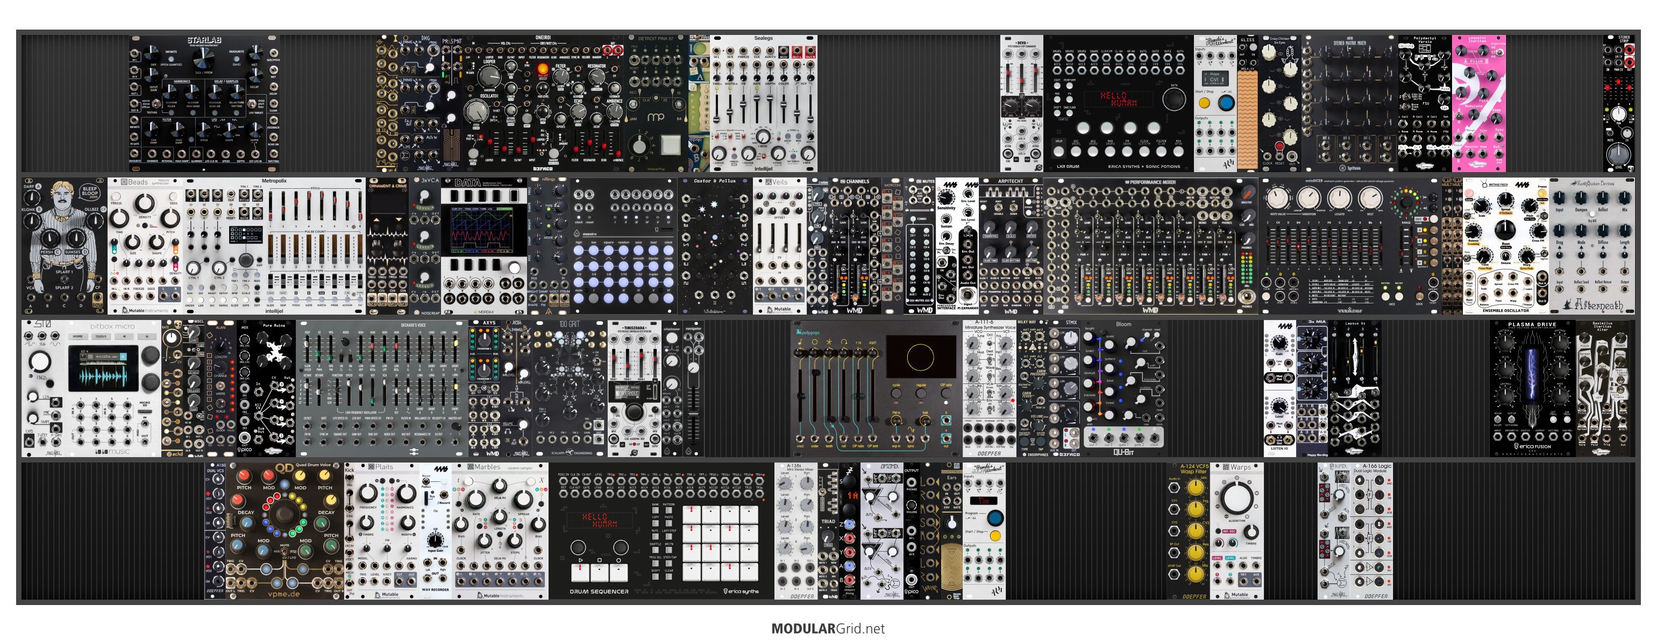Image resolution: width=1657 pixels, height=640 pixels.
Task: Open the Pura Ruina module
Action: click(275, 388)
